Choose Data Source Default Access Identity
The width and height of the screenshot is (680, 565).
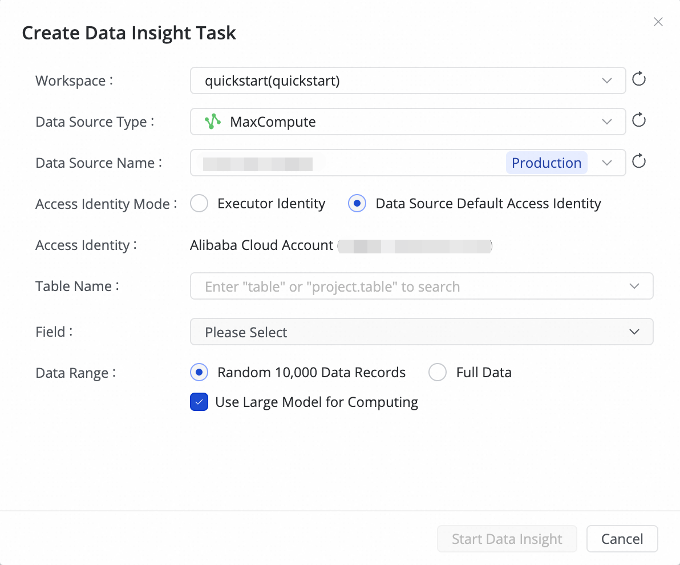(357, 204)
